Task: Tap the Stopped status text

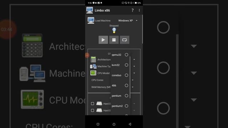Action: tap(114, 26)
